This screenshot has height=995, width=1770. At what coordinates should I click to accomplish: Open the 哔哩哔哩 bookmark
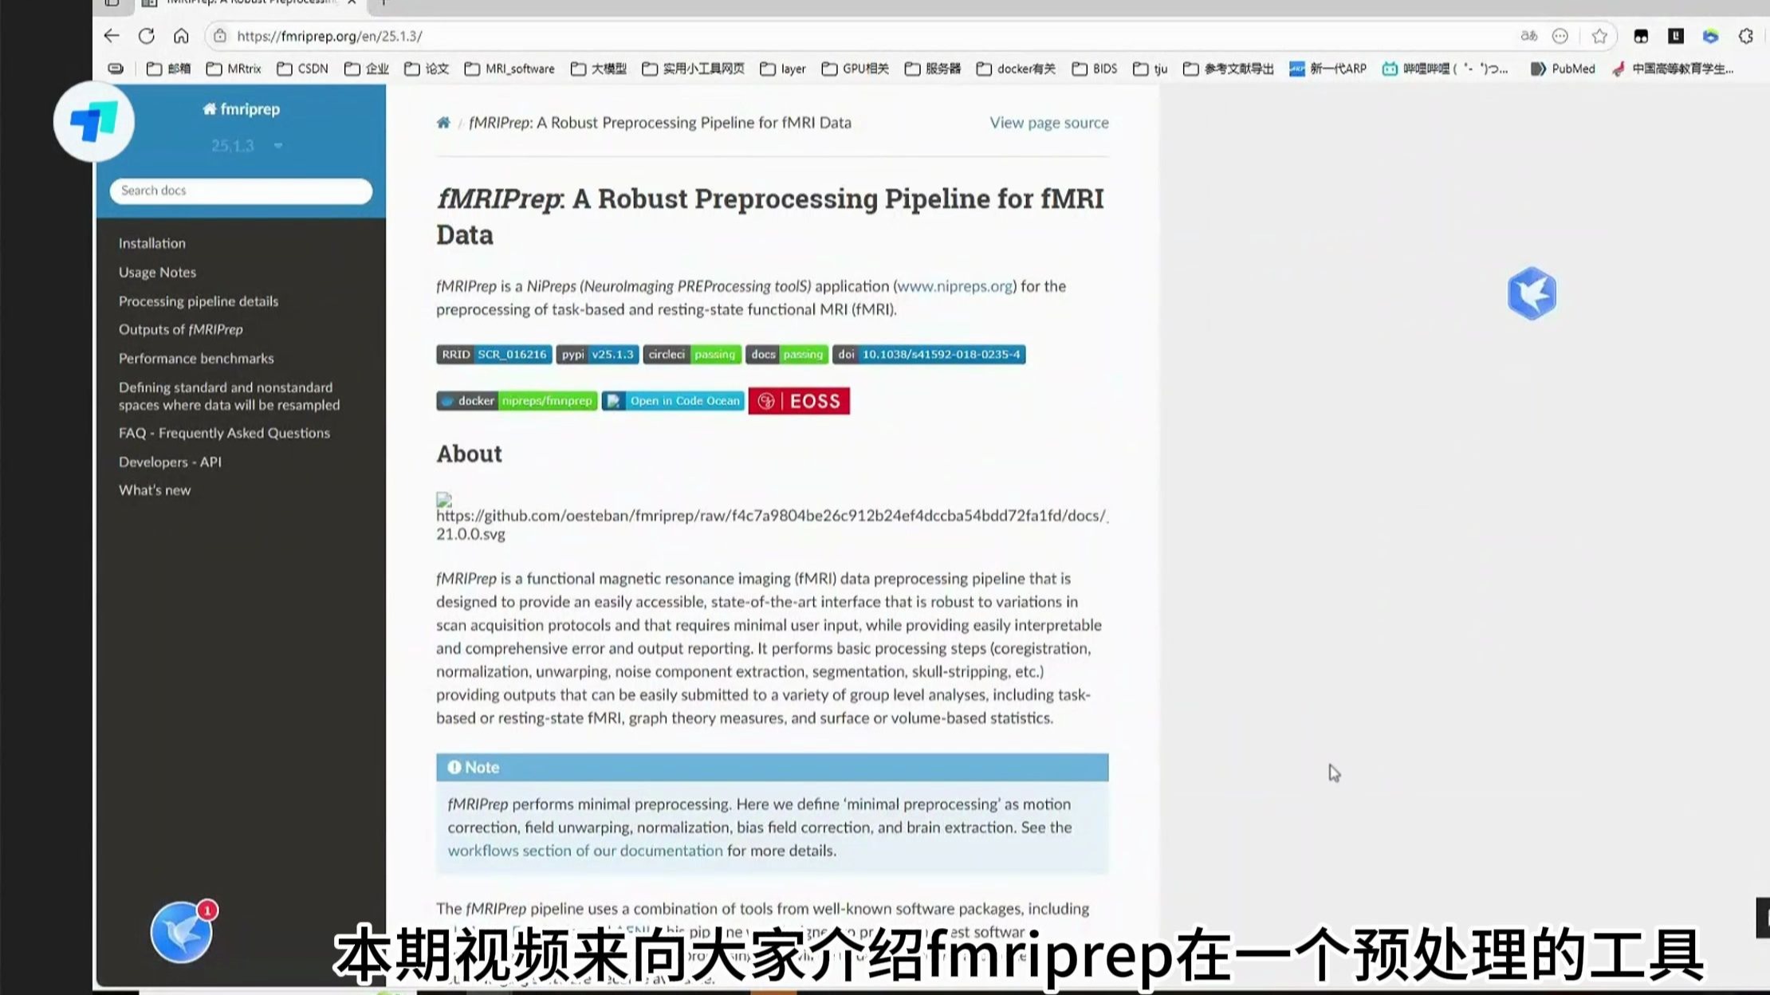pos(1445,69)
